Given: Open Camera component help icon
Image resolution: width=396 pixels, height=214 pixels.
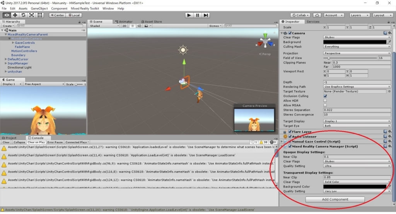Looking at the screenshot, I should 385,33.
